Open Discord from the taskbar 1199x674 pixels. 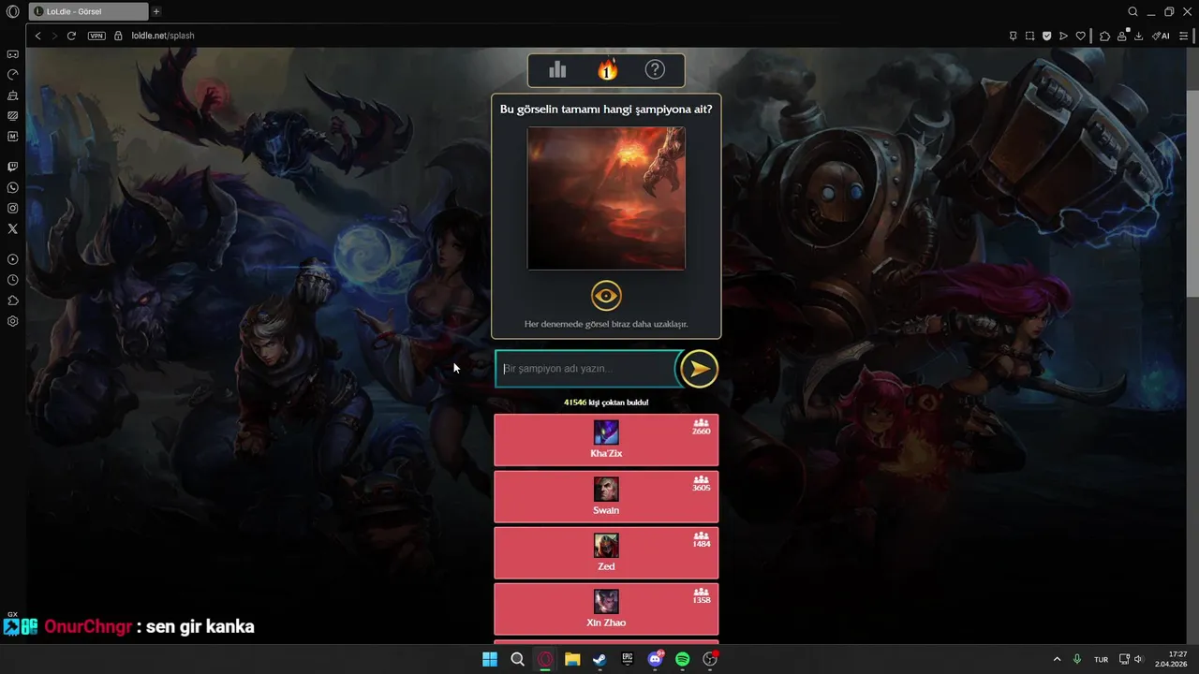[x=655, y=659]
